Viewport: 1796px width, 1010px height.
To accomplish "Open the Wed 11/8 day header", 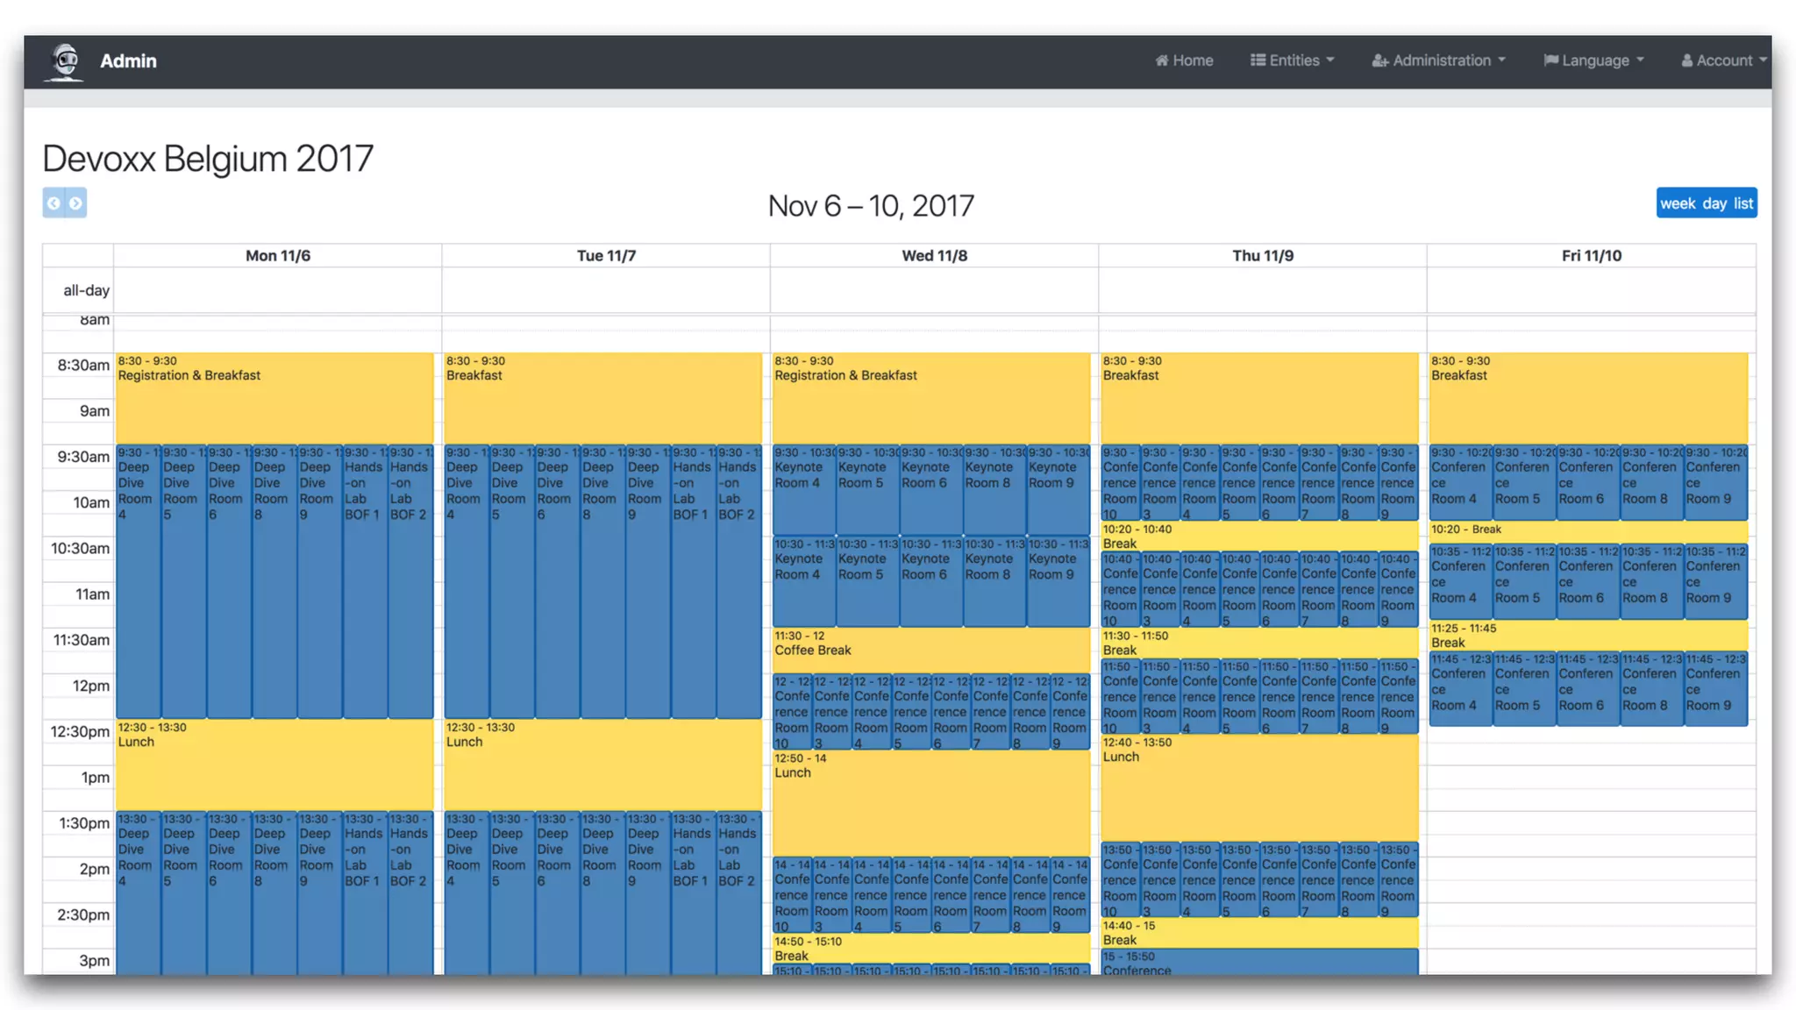I will point(934,256).
